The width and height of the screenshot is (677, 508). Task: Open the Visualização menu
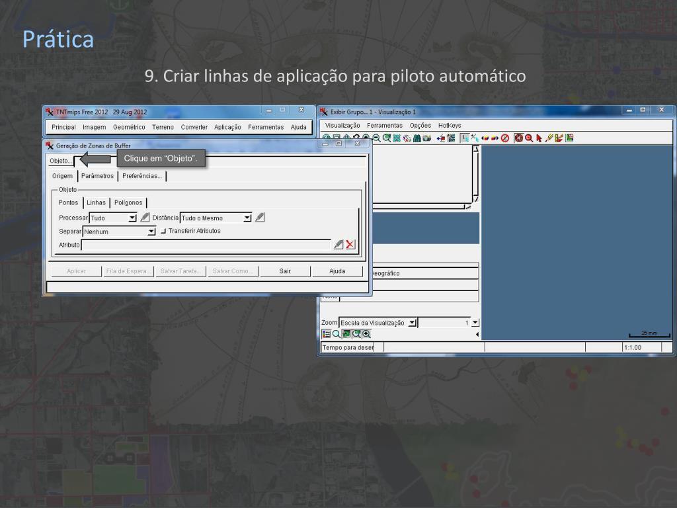click(x=342, y=125)
